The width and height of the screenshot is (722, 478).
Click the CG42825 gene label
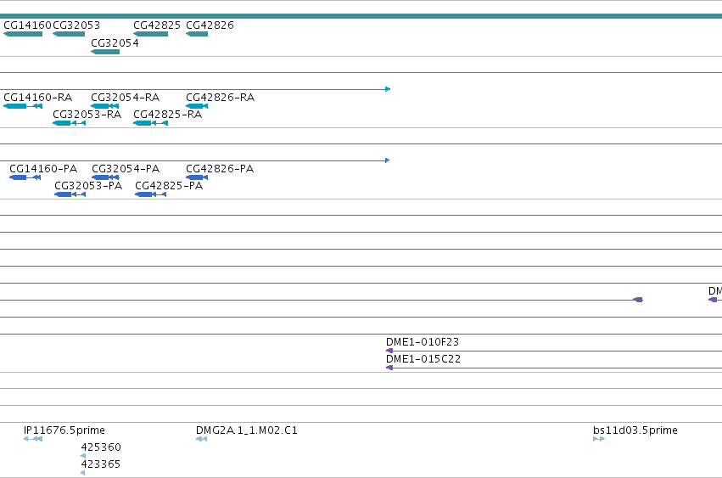157,25
